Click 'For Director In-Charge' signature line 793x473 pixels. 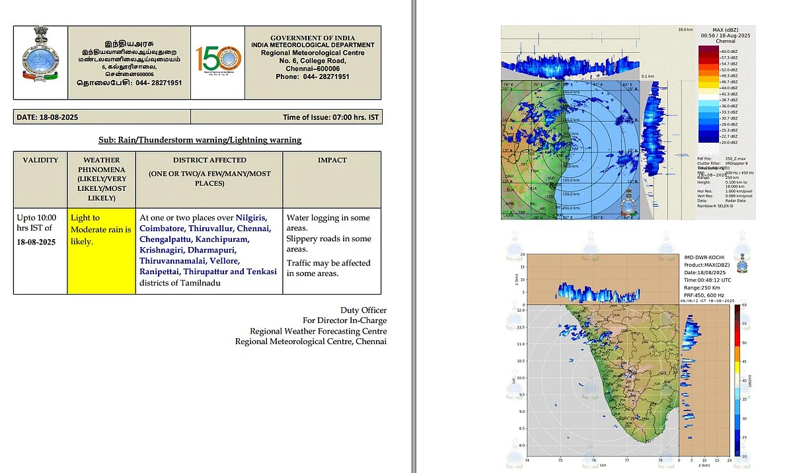click(x=345, y=320)
